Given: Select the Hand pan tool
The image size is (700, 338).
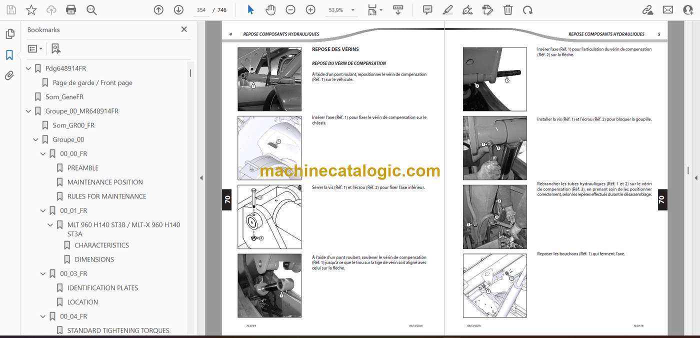Looking at the screenshot, I should tap(270, 10).
